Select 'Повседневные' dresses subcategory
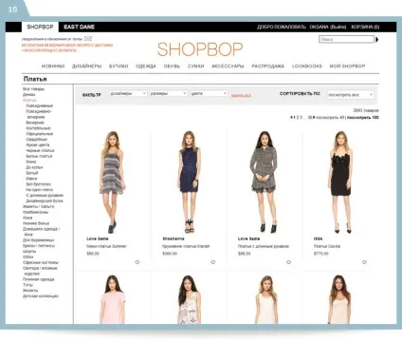Screen dimensions: 402x342 tap(39, 105)
